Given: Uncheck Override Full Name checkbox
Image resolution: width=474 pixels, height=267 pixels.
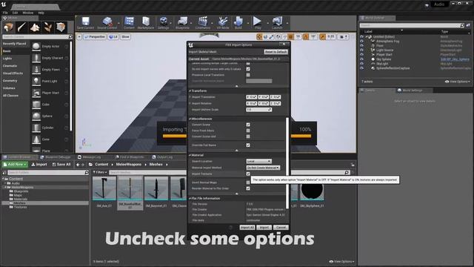Looking at the screenshot, I should pyautogui.click(x=248, y=145).
